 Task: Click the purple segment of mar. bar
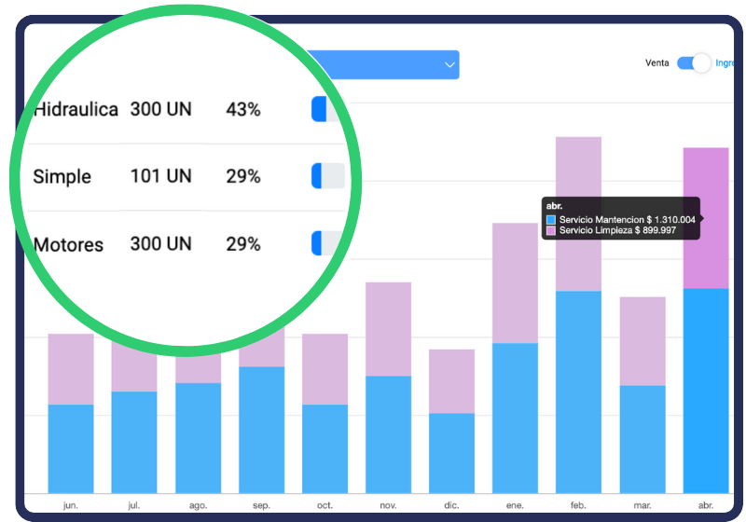coord(642,341)
